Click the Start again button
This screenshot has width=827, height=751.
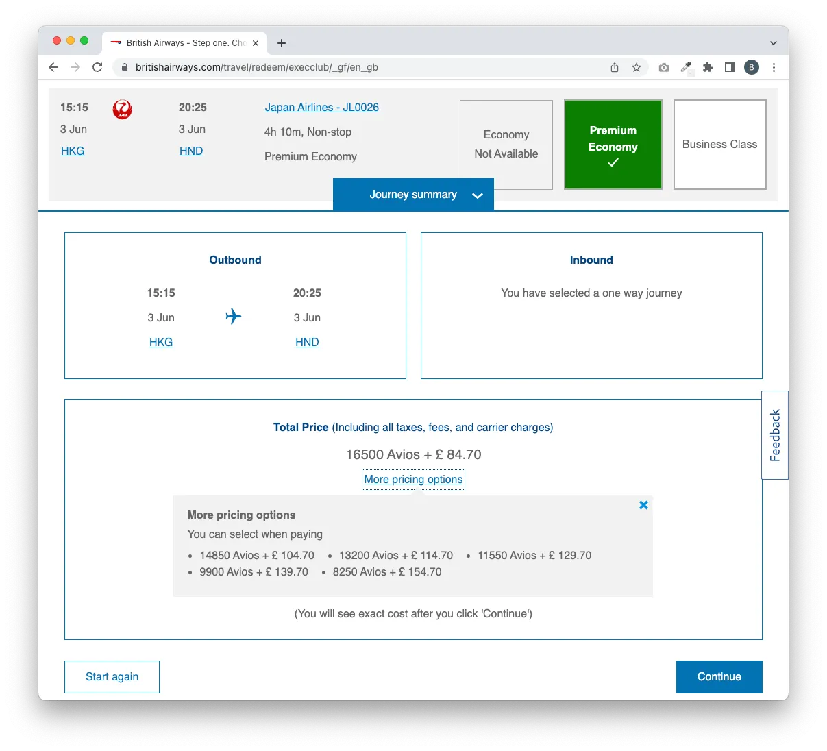112,677
